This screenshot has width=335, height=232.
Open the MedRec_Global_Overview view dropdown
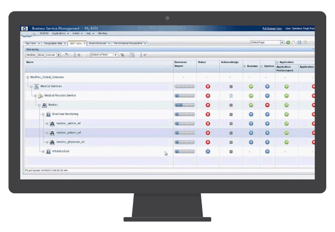tap(59, 55)
